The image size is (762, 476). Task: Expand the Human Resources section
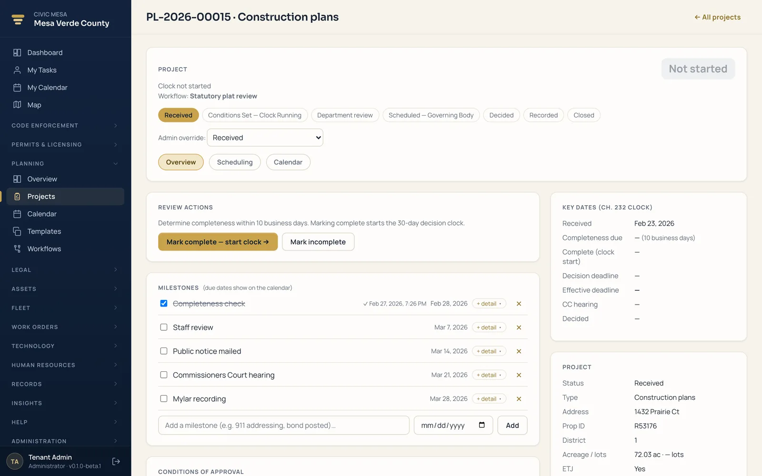pyautogui.click(x=65, y=365)
